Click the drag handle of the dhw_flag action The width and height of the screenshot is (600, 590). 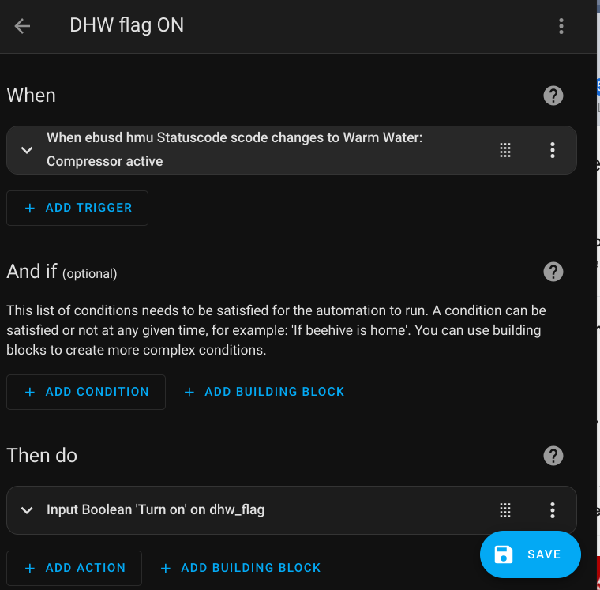click(506, 510)
